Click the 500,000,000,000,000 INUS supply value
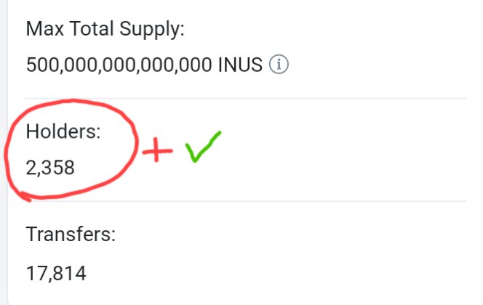Image resolution: width=483 pixels, height=305 pixels. click(x=144, y=65)
